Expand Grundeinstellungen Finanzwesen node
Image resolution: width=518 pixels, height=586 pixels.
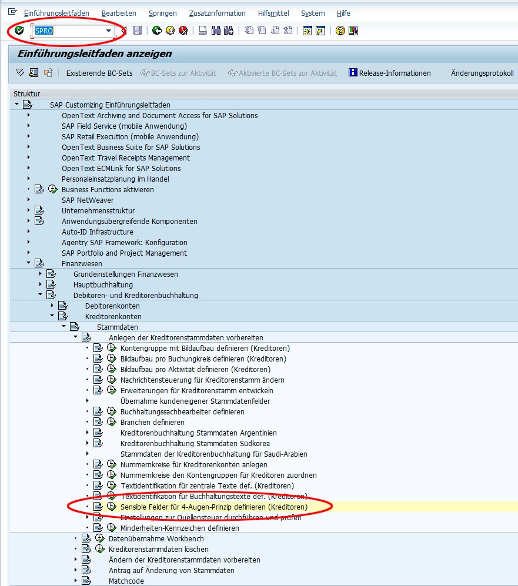coord(41,274)
